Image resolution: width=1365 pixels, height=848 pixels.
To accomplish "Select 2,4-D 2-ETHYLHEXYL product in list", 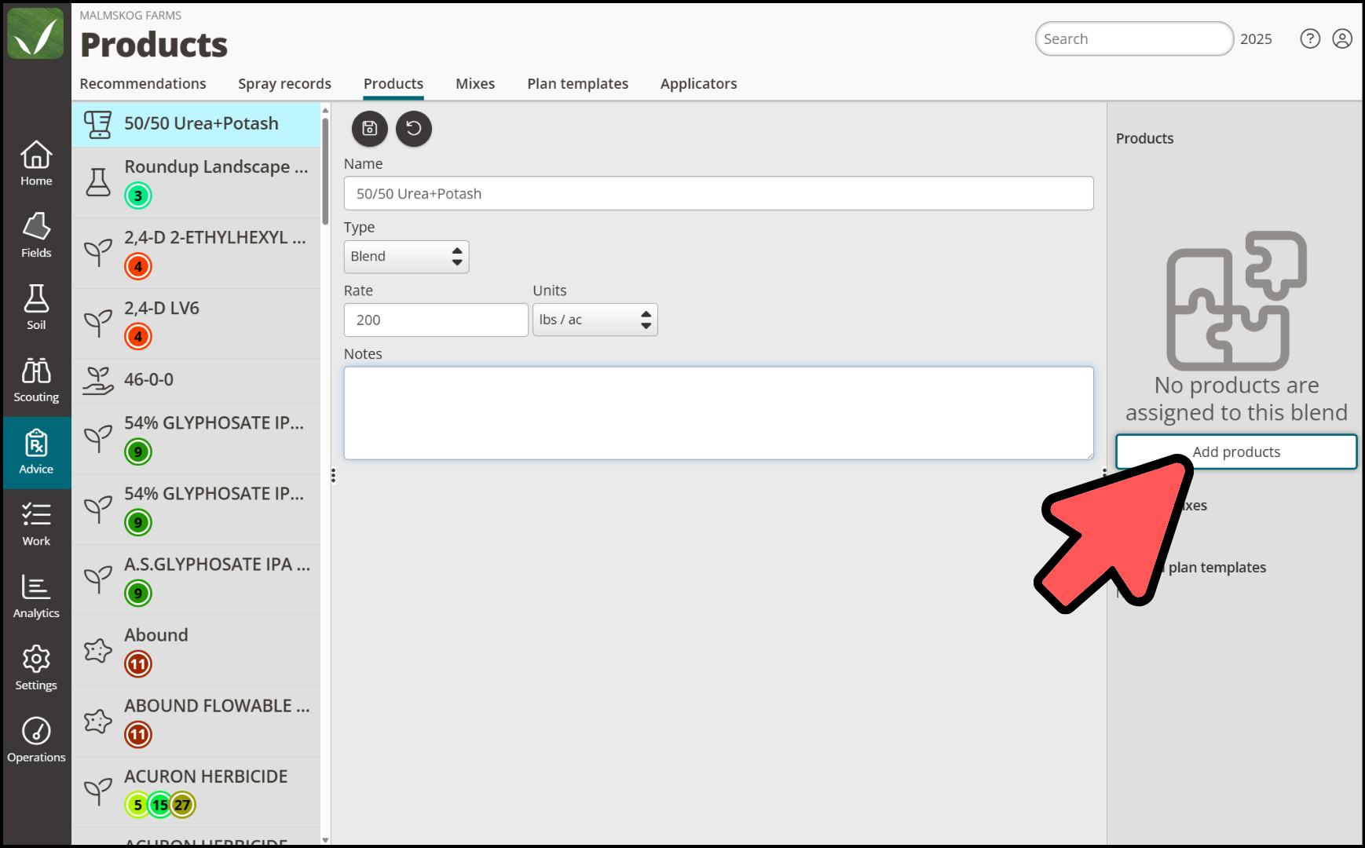I will (x=196, y=253).
